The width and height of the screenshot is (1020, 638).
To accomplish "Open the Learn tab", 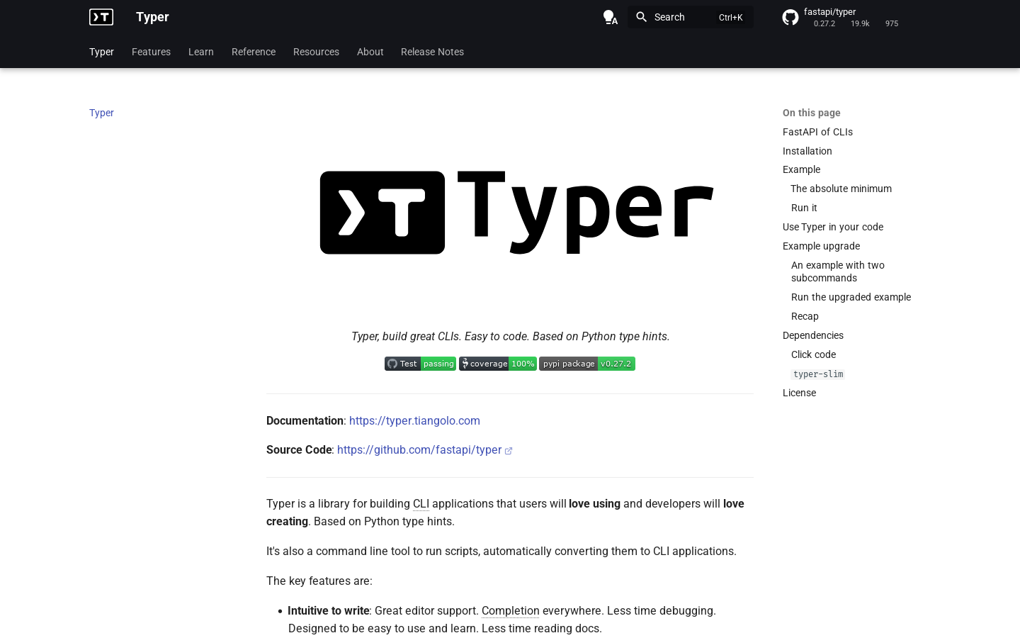I will point(201,52).
